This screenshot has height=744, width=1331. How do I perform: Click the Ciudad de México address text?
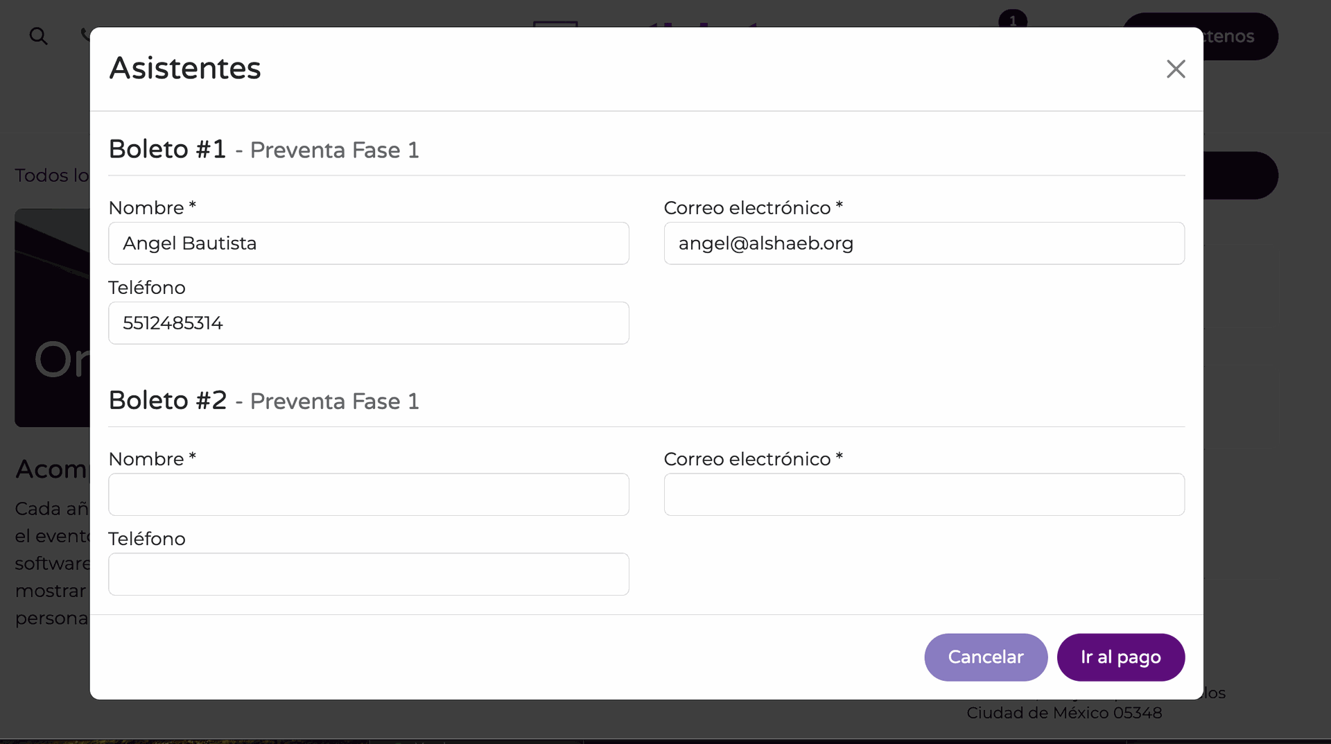pyautogui.click(x=1064, y=713)
